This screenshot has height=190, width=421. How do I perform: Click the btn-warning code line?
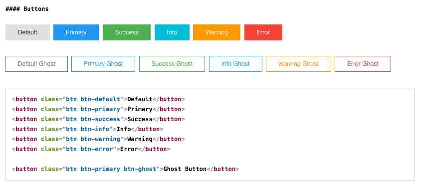(x=98, y=139)
